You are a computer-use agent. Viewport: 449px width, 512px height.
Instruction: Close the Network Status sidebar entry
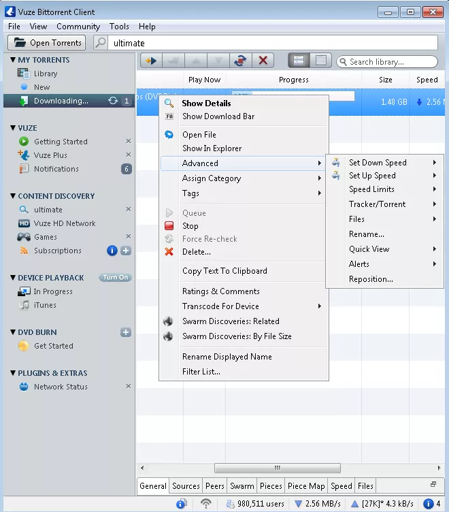coord(129,386)
